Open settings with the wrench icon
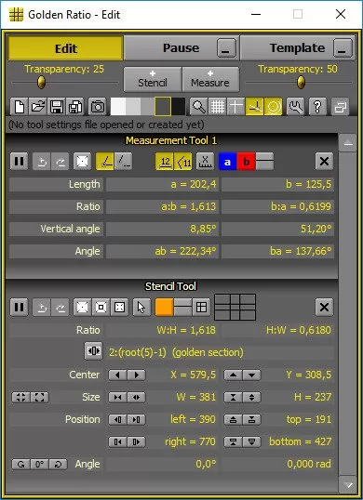Image resolution: width=363 pixels, height=500 pixels. tap(295, 107)
